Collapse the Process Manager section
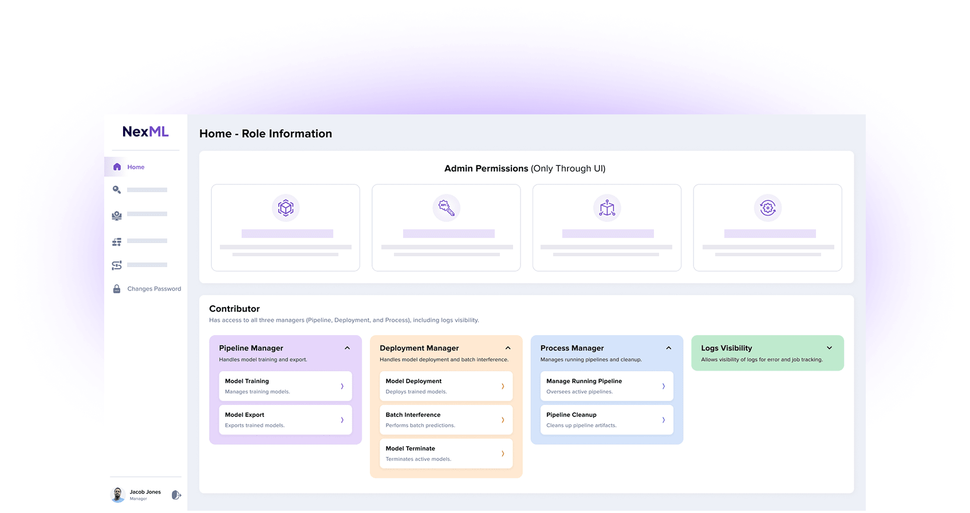970x513 pixels. tap(668, 348)
